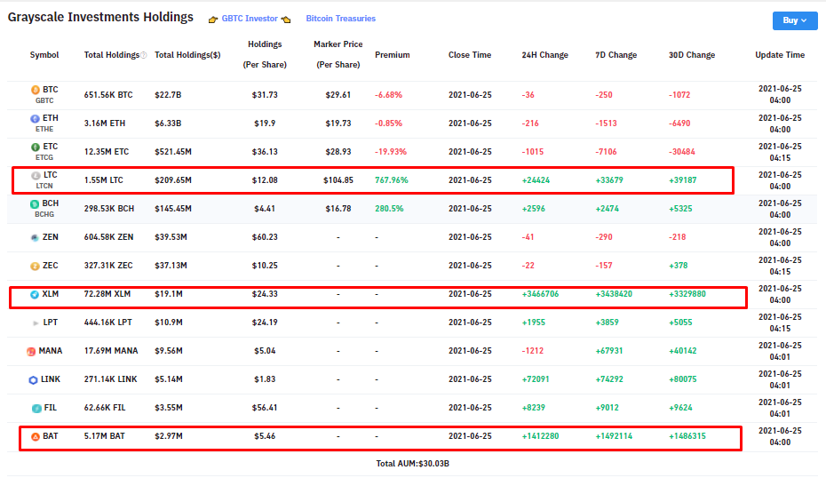Select the $22.7B total holdings value
The width and height of the screenshot is (826, 478).
[168, 95]
